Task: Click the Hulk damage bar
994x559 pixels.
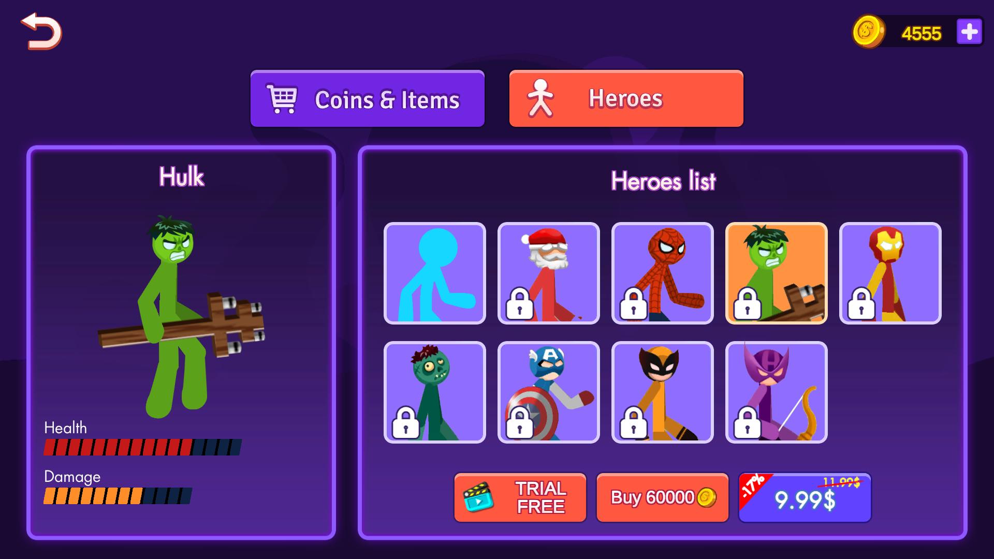Action: pyautogui.click(x=118, y=496)
